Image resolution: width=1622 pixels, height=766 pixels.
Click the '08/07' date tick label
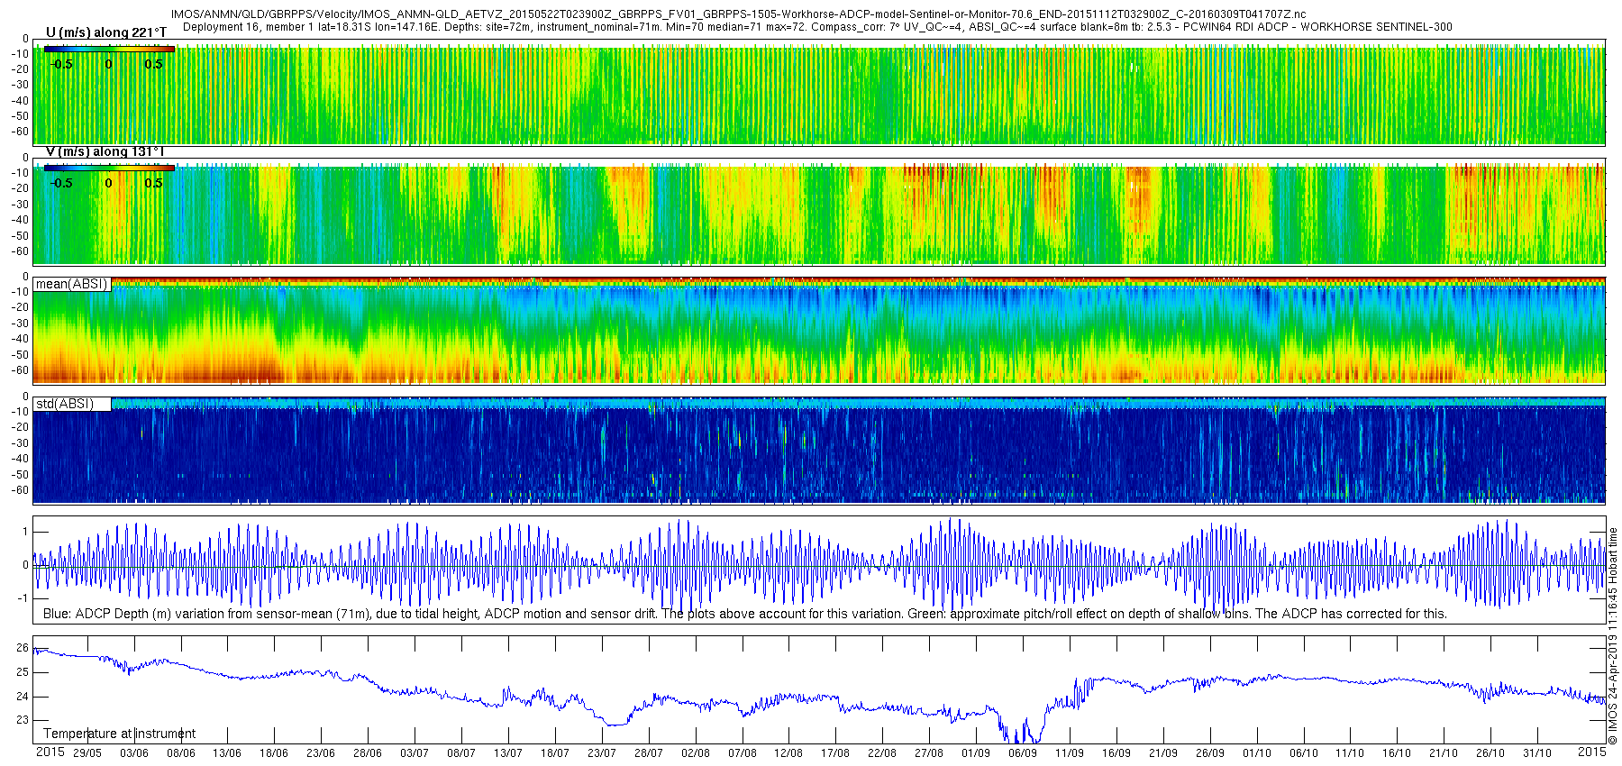click(x=461, y=753)
